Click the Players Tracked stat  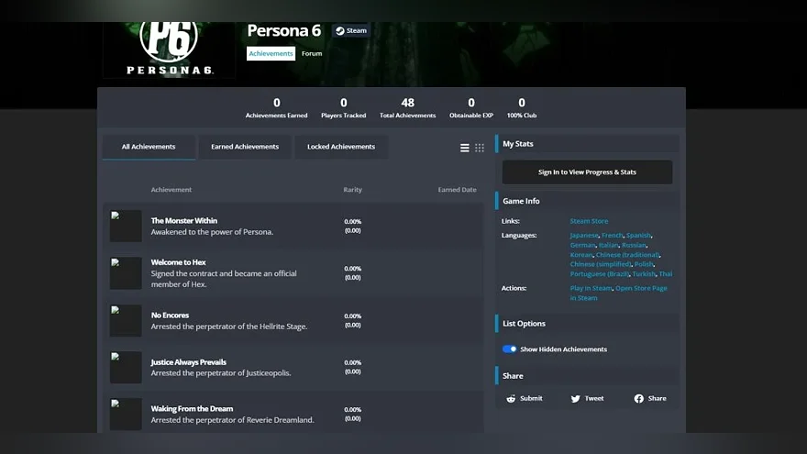click(x=344, y=108)
